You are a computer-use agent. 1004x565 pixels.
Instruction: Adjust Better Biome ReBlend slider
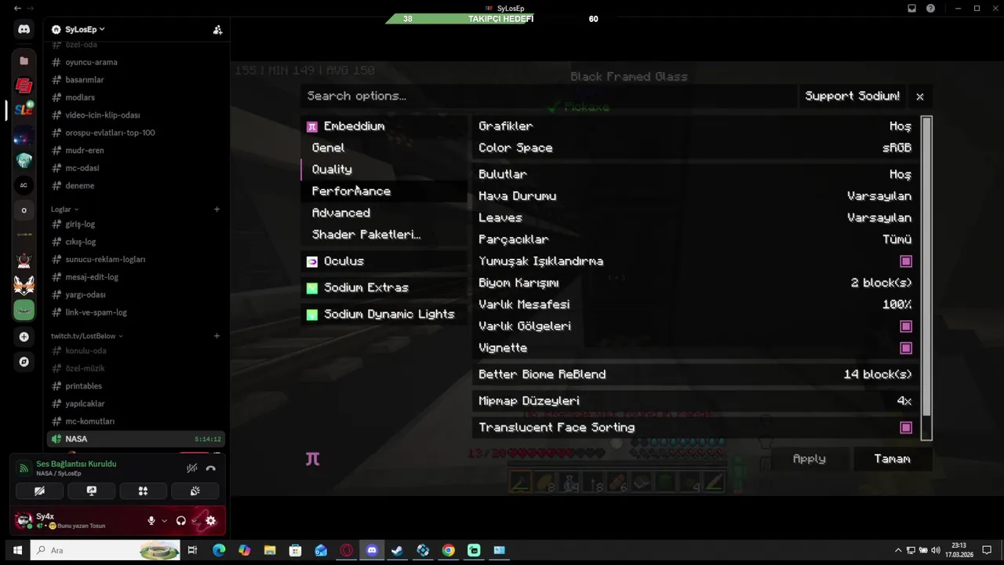click(696, 375)
